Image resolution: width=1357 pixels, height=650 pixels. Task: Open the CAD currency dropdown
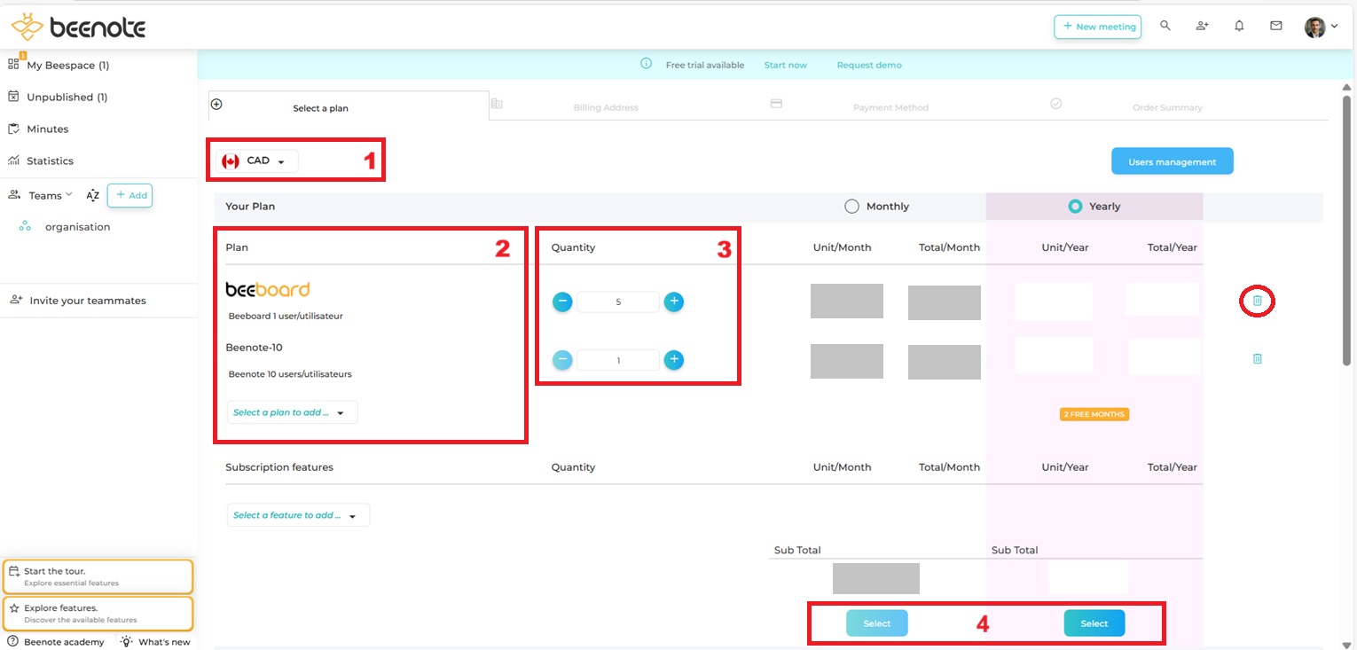pos(257,161)
